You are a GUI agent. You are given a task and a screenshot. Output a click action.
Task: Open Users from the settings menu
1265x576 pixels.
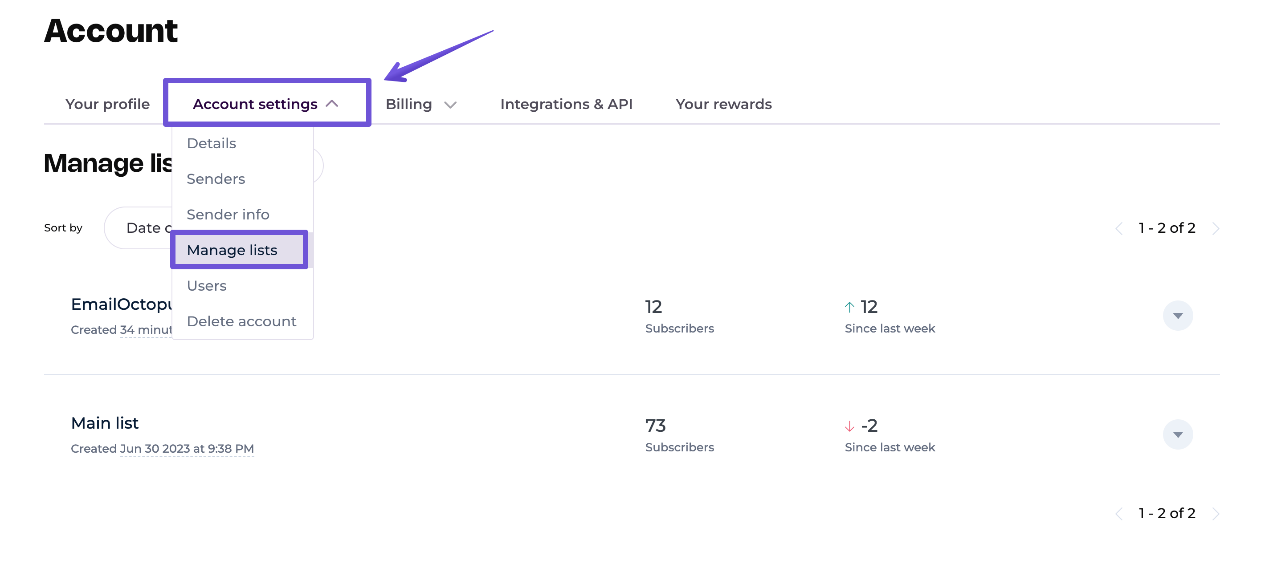tap(206, 285)
